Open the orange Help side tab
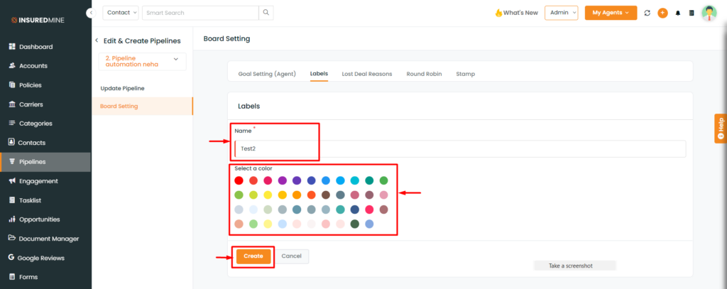This screenshot has height=289, width=727. tap(721, 128)
